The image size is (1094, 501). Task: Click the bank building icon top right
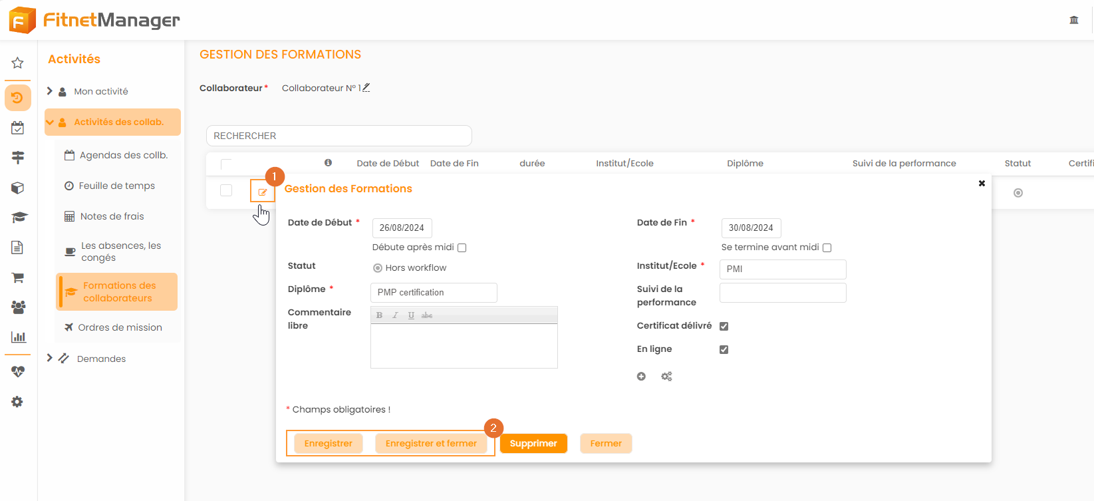click(x=1073, y=20)
